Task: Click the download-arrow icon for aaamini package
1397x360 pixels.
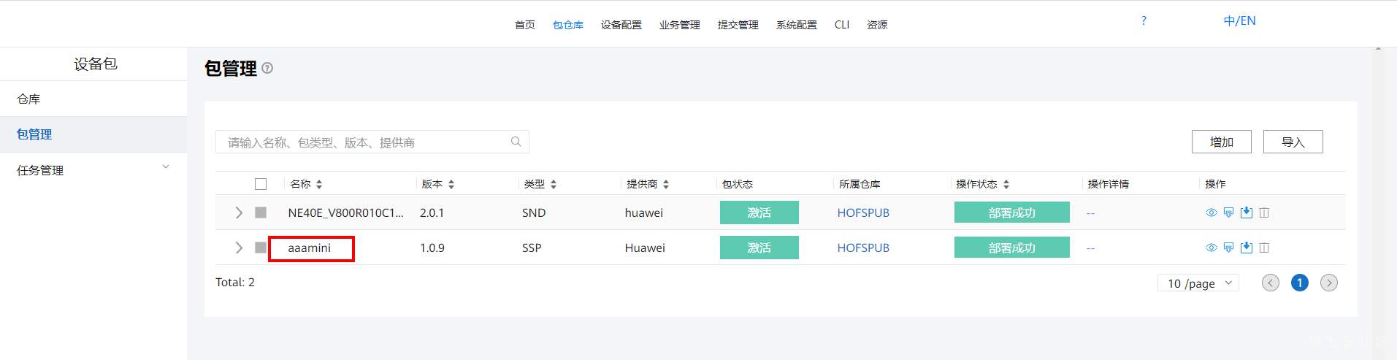Action: point(1247,248)
